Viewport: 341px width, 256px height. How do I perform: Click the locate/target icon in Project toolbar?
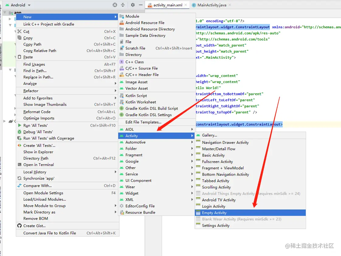point(115,5)
